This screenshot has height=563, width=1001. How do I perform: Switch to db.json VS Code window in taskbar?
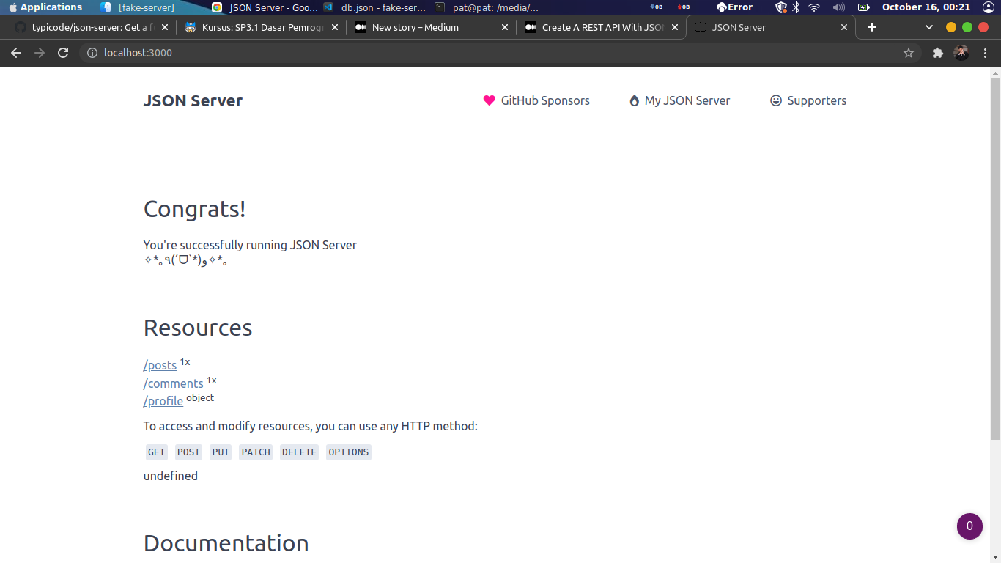click(374, 7)
